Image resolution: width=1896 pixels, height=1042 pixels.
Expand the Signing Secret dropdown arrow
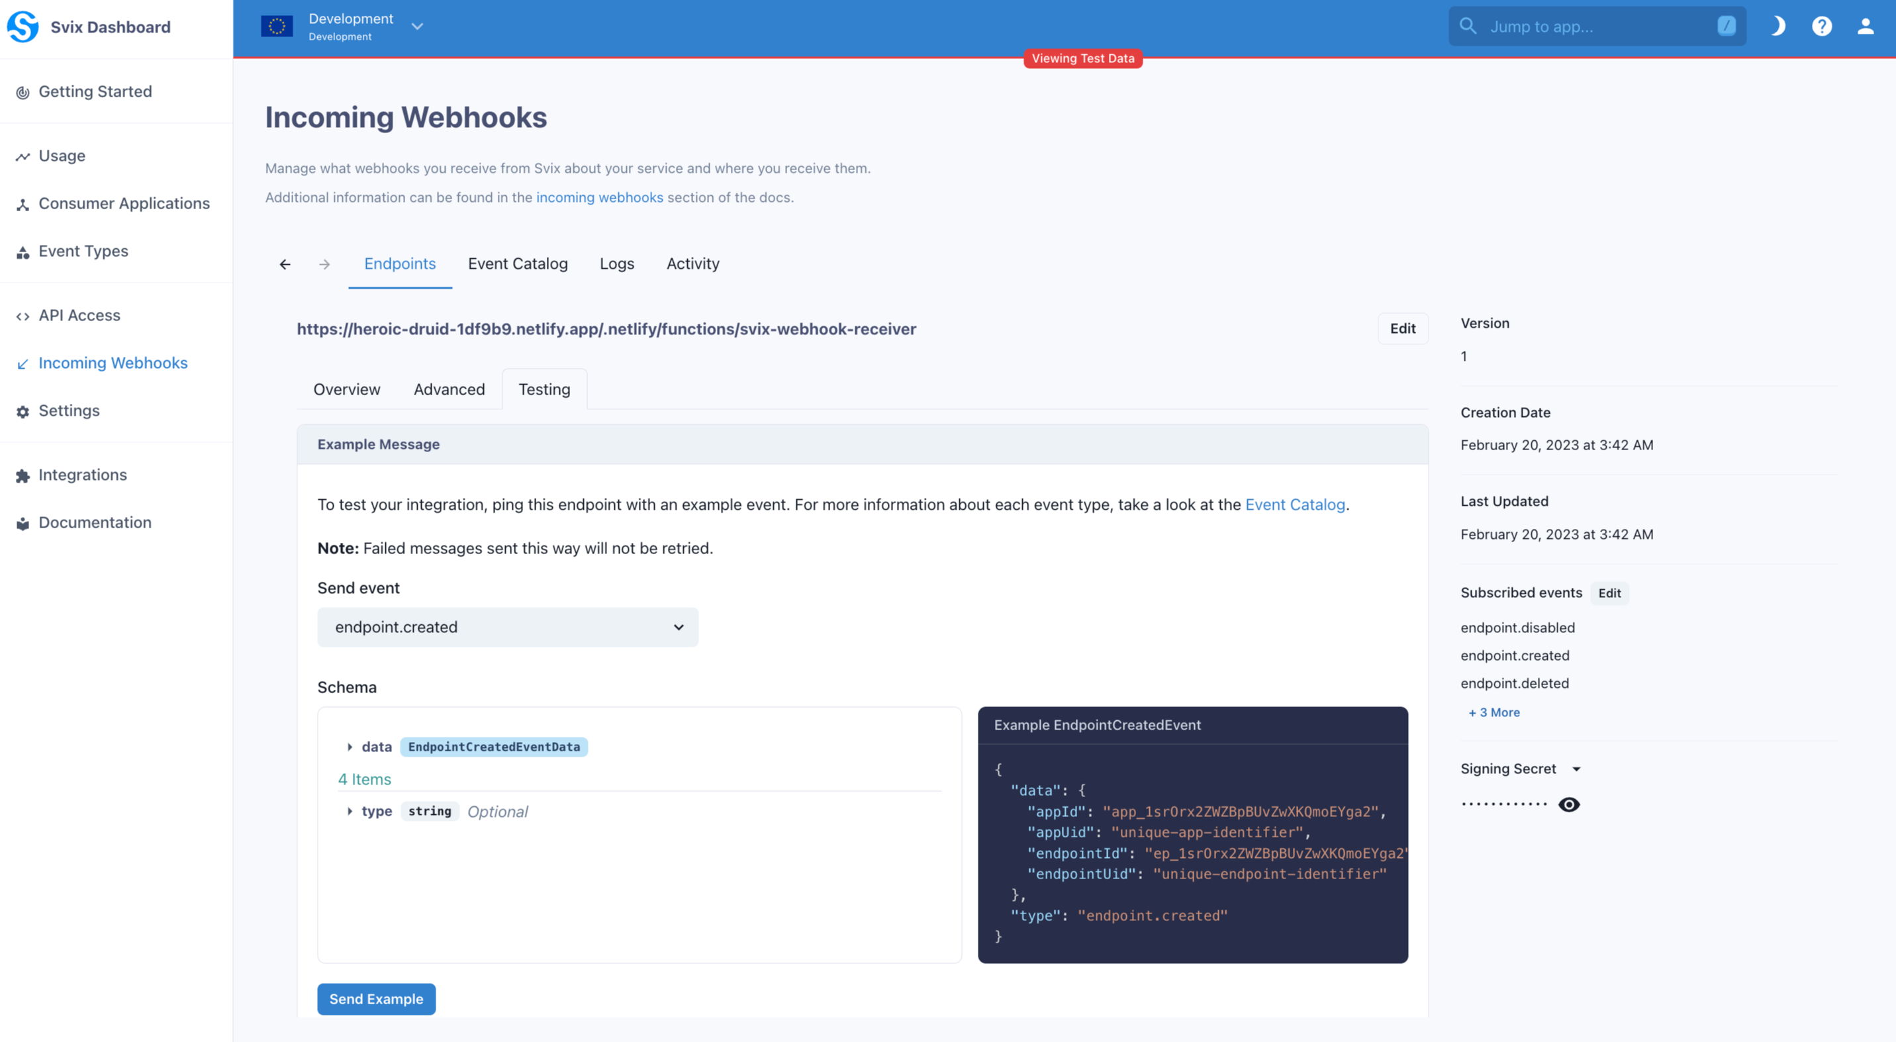1576,769
